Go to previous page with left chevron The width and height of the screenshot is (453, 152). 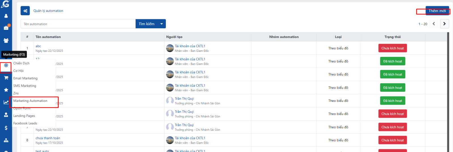[x=434, y=24]
